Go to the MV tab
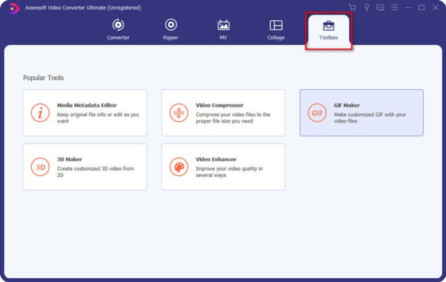This screenshot has width=446, height=282. 224,29
